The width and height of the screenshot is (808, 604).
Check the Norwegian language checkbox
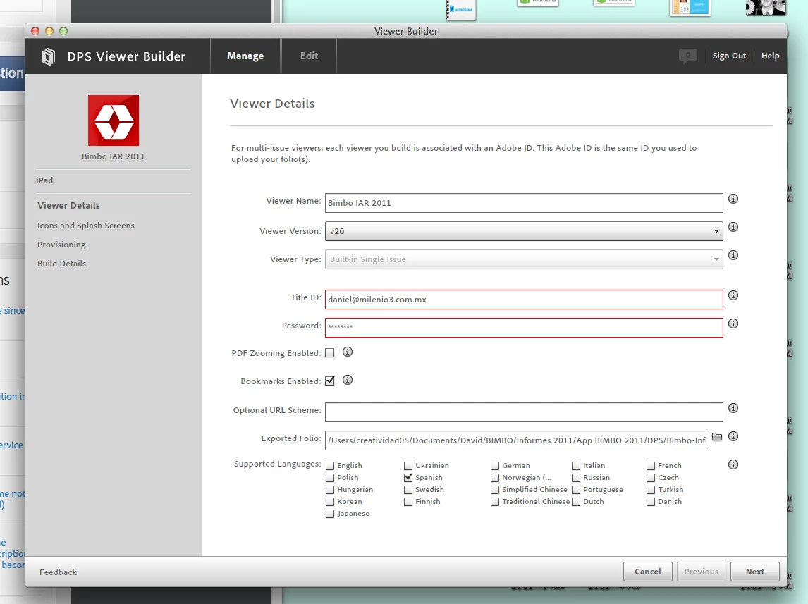(495, 478)
